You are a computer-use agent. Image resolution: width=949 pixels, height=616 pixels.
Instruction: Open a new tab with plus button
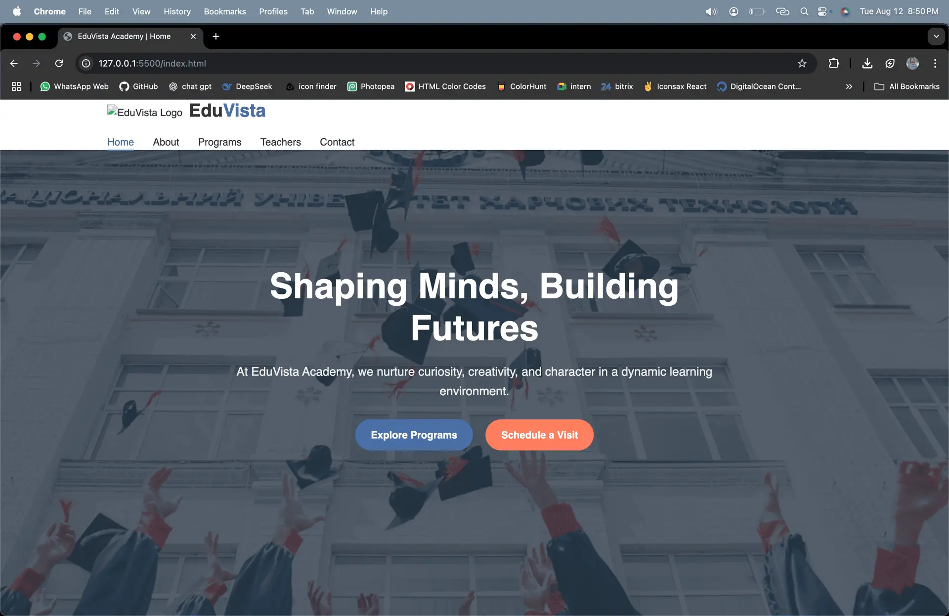(216, 36)
